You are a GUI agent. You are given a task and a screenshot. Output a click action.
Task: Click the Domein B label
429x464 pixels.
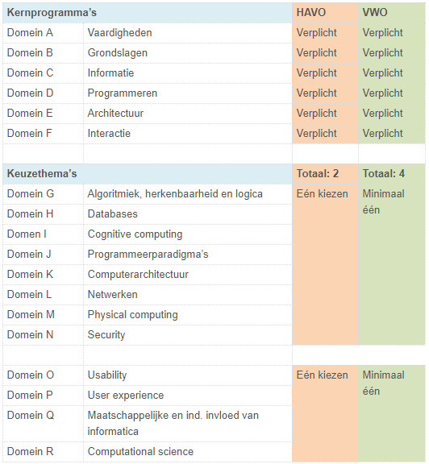(30, 53)
